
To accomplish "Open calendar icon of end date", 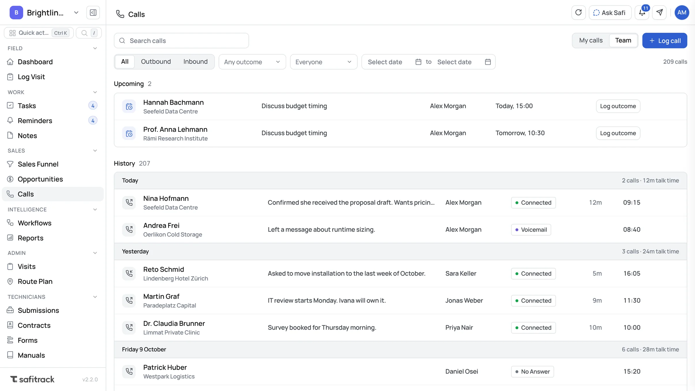I will tap(488, 62).
